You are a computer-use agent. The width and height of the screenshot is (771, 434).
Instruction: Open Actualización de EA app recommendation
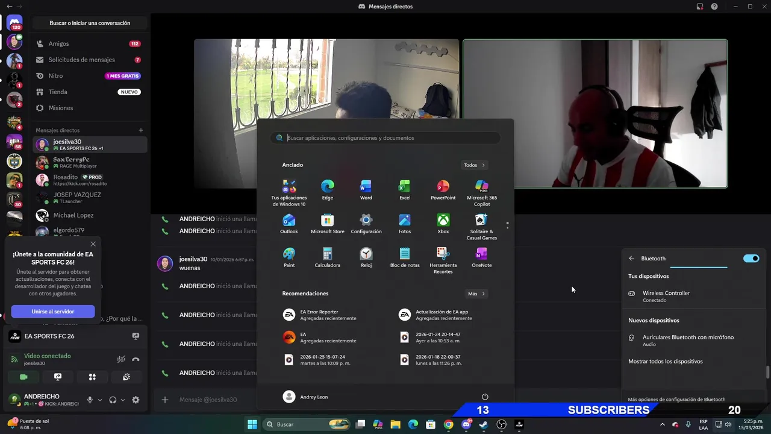click(x=436, y=315)
